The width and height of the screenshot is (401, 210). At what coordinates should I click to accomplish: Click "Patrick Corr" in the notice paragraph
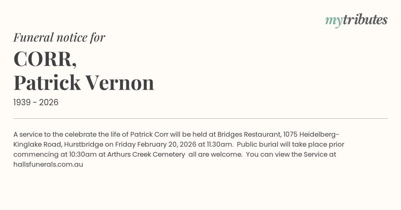[149, 134]
